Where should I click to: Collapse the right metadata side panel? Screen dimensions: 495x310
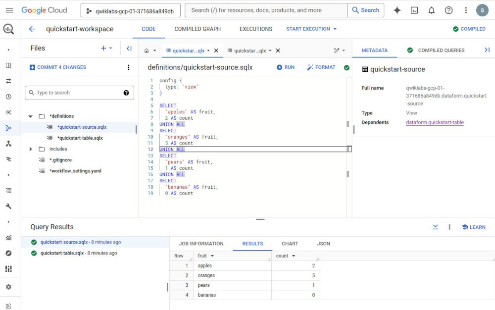pos(487,50)
